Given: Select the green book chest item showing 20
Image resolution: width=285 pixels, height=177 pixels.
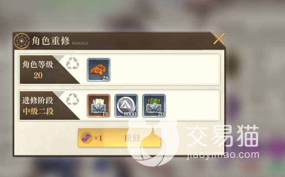Looking at the screenshot, I should [154, 105].
